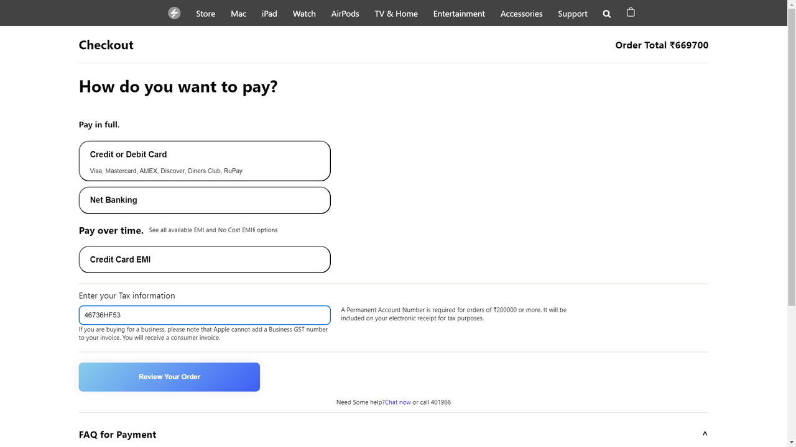Open the iPad nav item

coord(269,14)
